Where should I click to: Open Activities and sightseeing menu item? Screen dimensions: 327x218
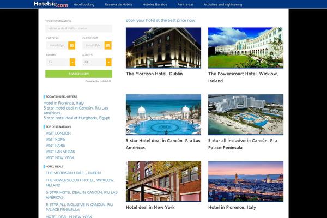click(x=223, y=4)
